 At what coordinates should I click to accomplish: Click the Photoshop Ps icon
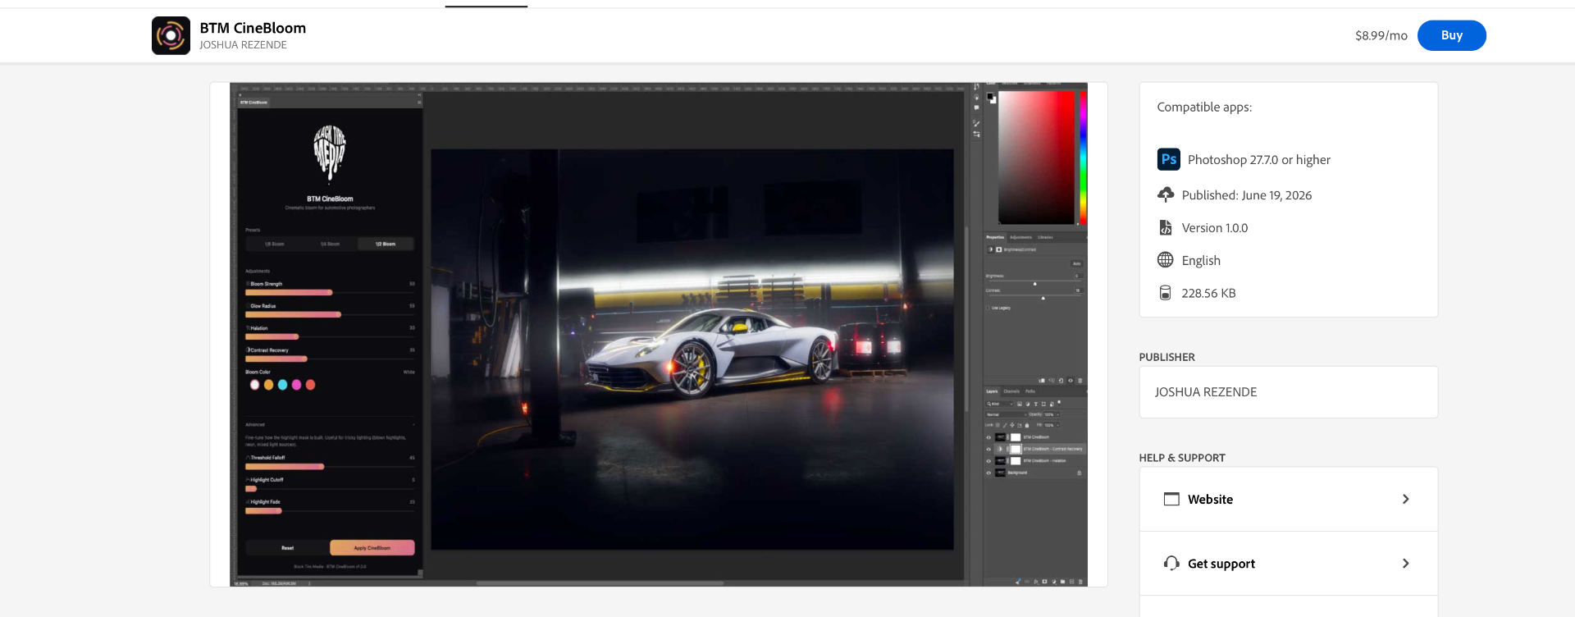coord(1168,159)
